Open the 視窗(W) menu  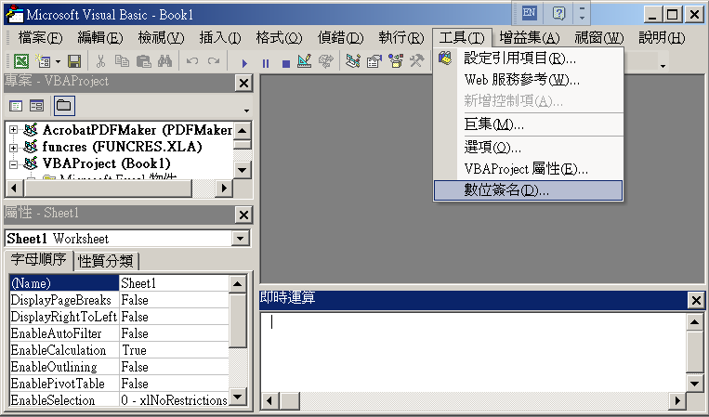pyautogui.click(x=598, y=37)
